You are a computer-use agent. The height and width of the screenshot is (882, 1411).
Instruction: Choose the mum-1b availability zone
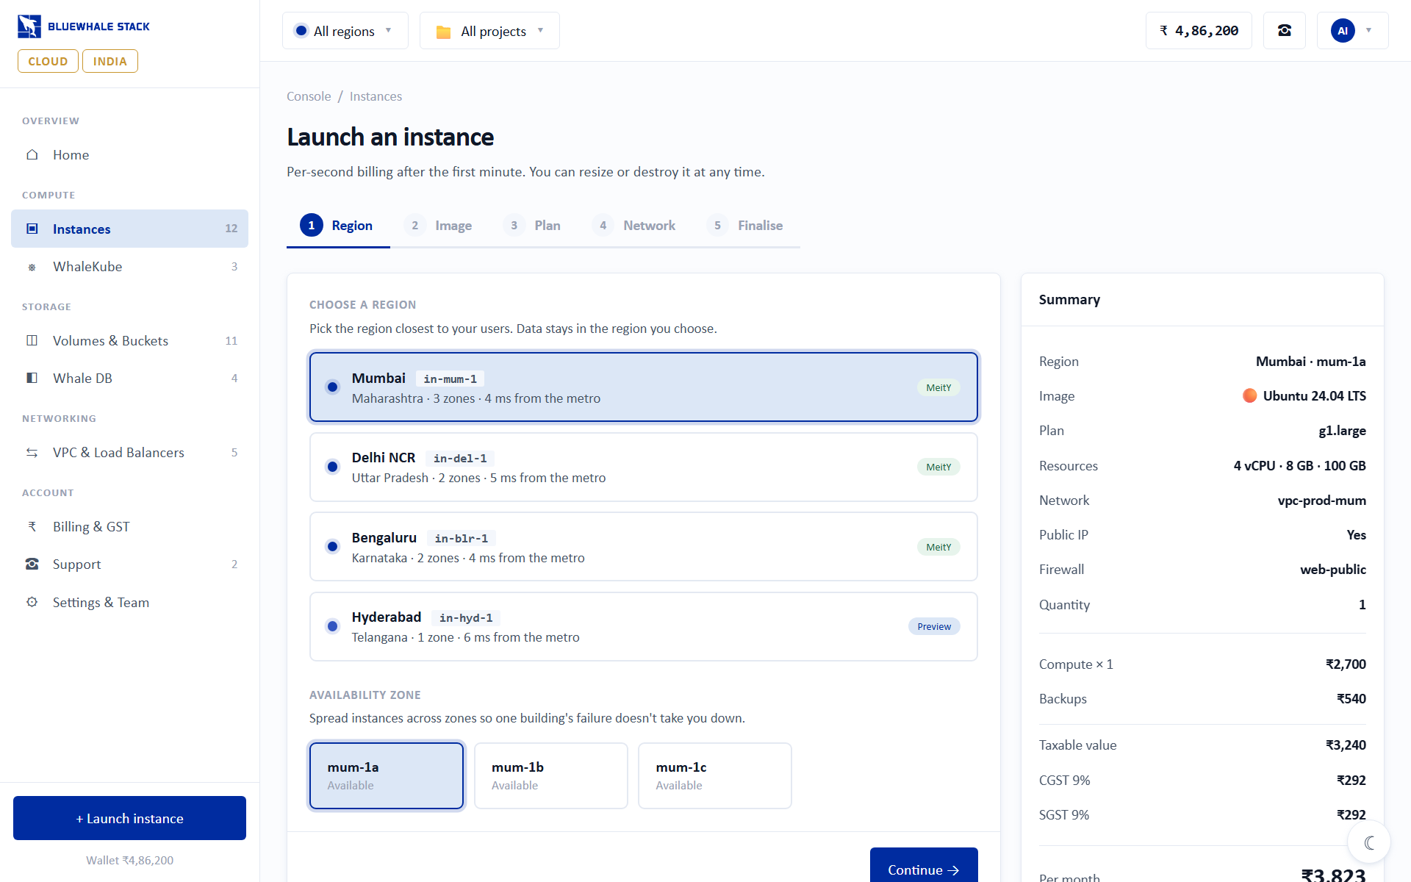tap(550, 775)
